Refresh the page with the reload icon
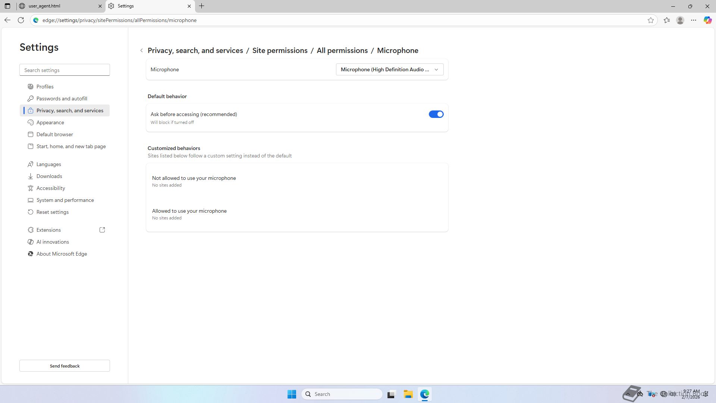Screen dimensions: 716x403 coord(21,20)
